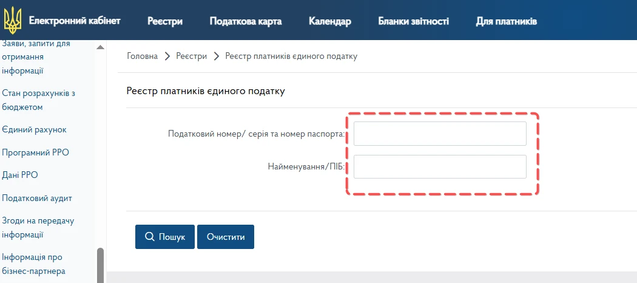Screen dimensions: 637x283
Task: Open the Календар menu item
Action: (x=329, y=22)
